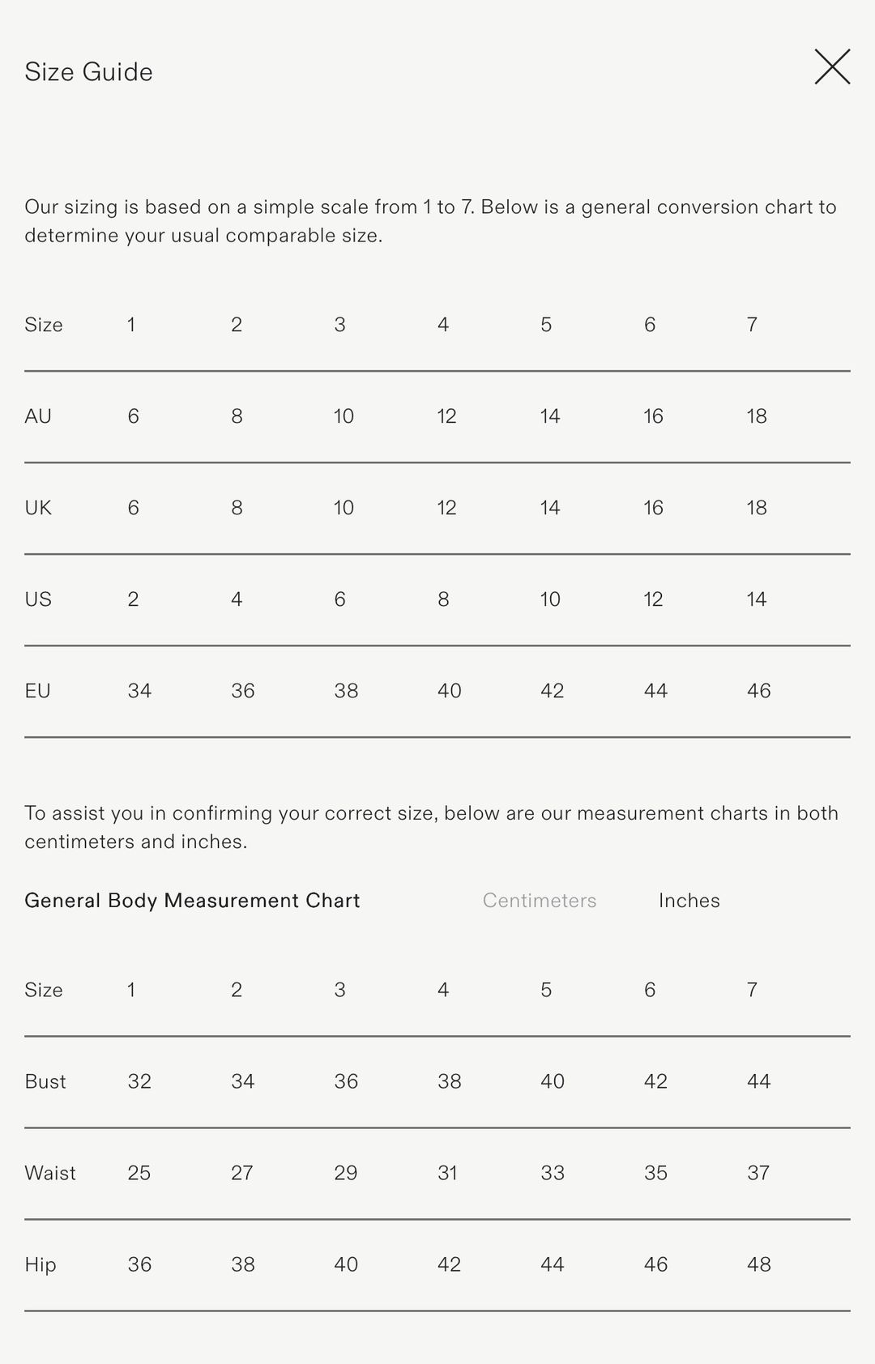
Task: Click the Waist row label
Action: tap(50, 1173)
